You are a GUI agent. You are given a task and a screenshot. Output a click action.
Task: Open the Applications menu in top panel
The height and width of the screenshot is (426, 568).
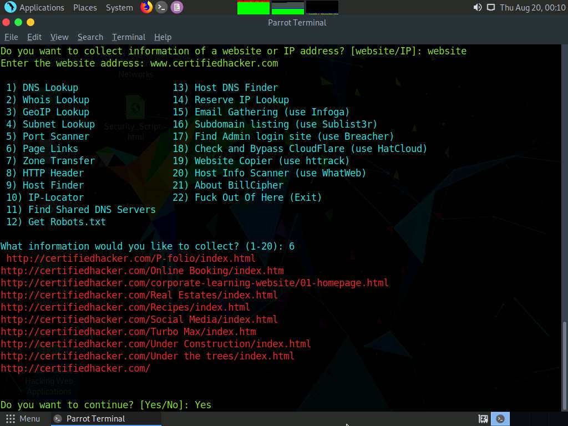(x=42, y=7)
